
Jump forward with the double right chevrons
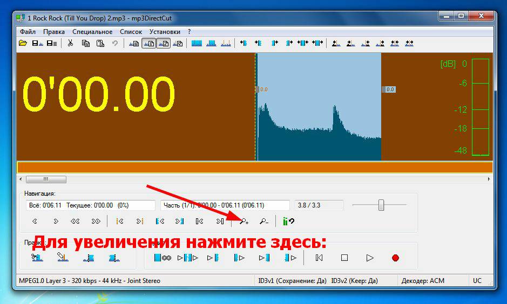pos(96,222)
